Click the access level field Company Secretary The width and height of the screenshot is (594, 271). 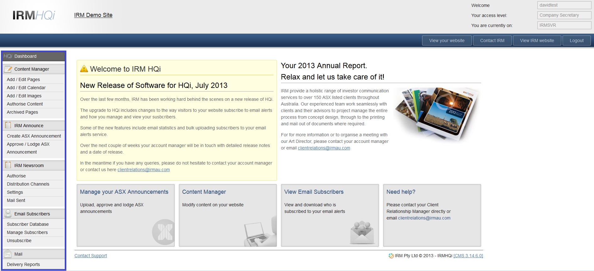564,15
